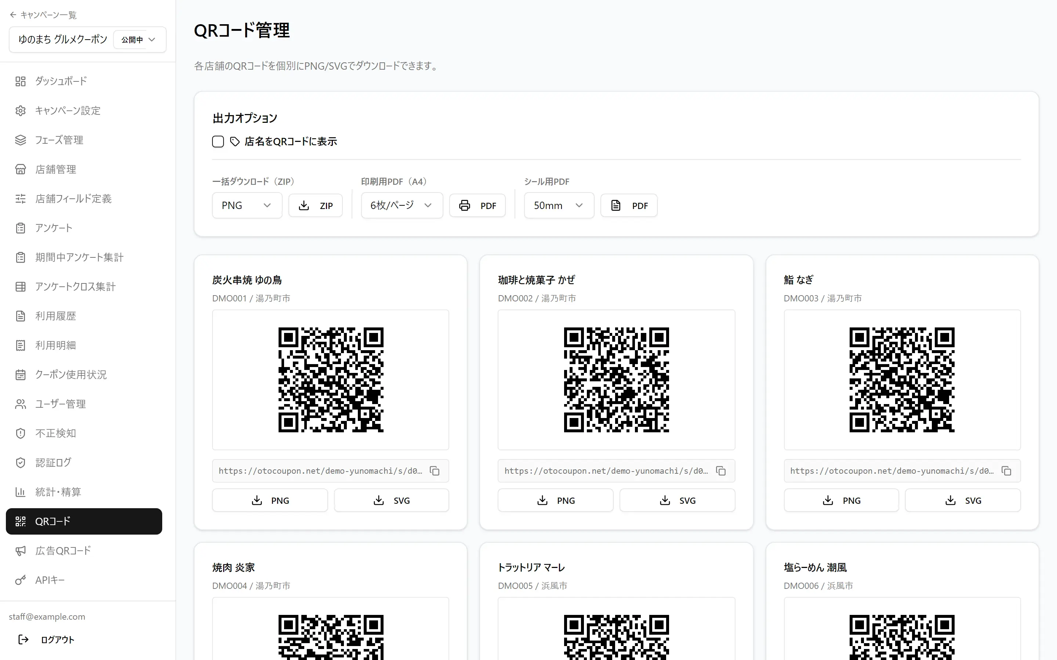Click the tag icon next to 店名をQRコードに表示
The width and height of the screenshot is (1057, 660).
[235, 142]
